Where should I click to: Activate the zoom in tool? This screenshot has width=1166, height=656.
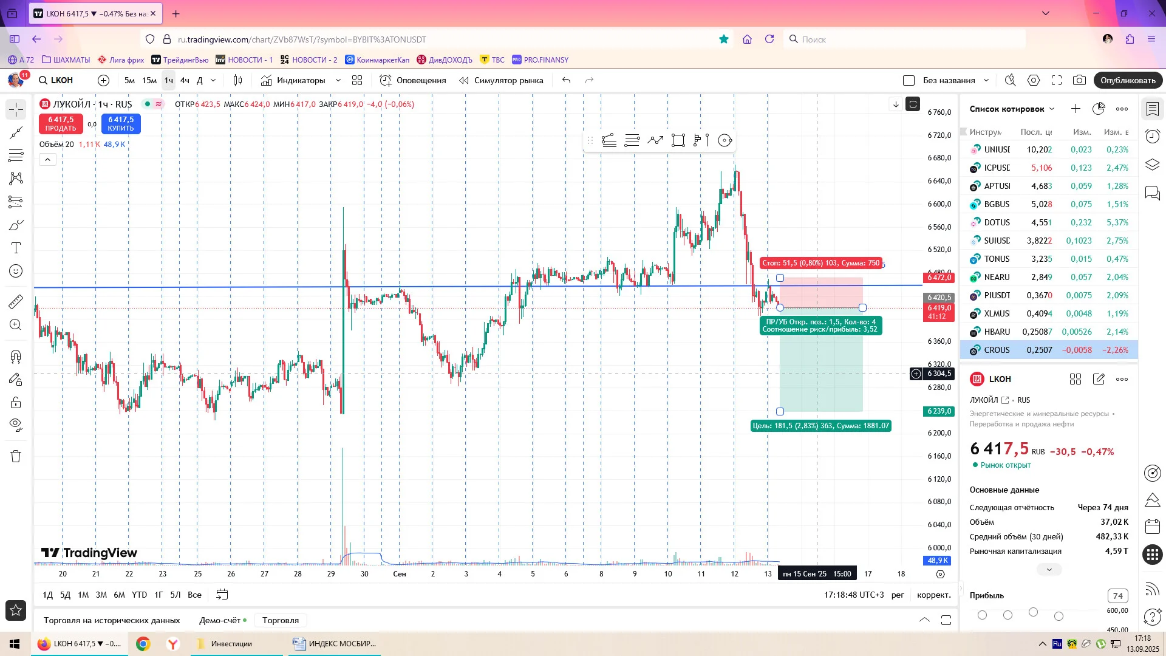[16, 324]
